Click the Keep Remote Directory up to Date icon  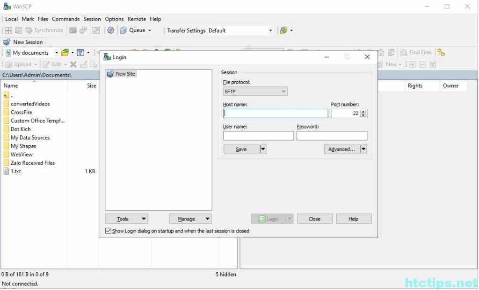coord(19,30)
